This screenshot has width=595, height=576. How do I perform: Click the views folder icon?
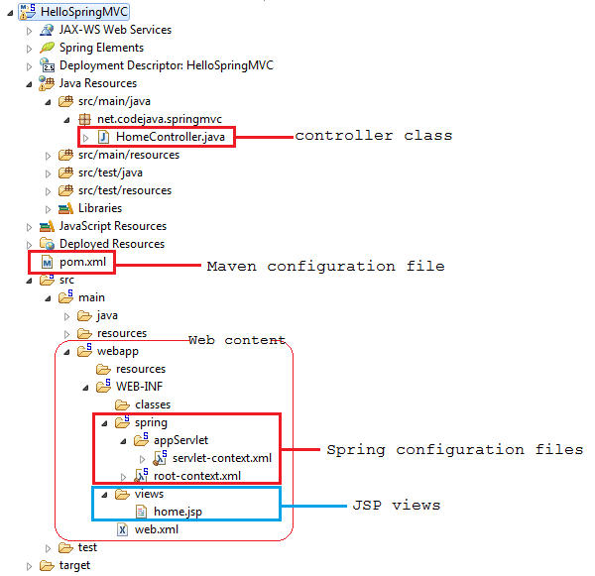122,494
